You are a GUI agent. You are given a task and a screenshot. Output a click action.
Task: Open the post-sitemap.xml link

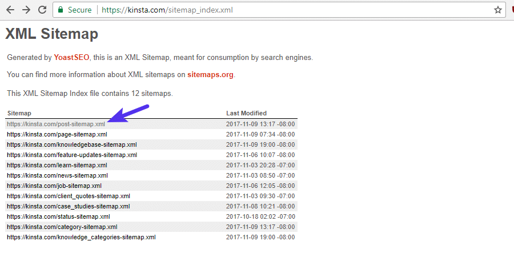(56, 124)
